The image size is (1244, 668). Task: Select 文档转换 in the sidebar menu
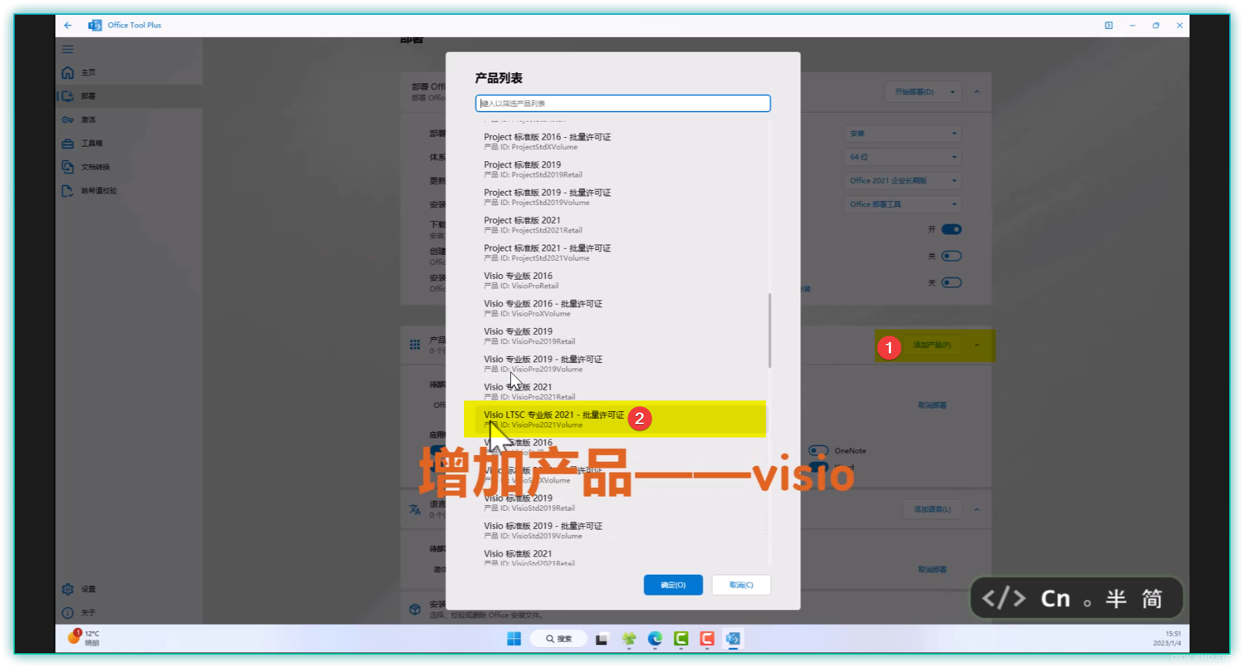point(95,167)
